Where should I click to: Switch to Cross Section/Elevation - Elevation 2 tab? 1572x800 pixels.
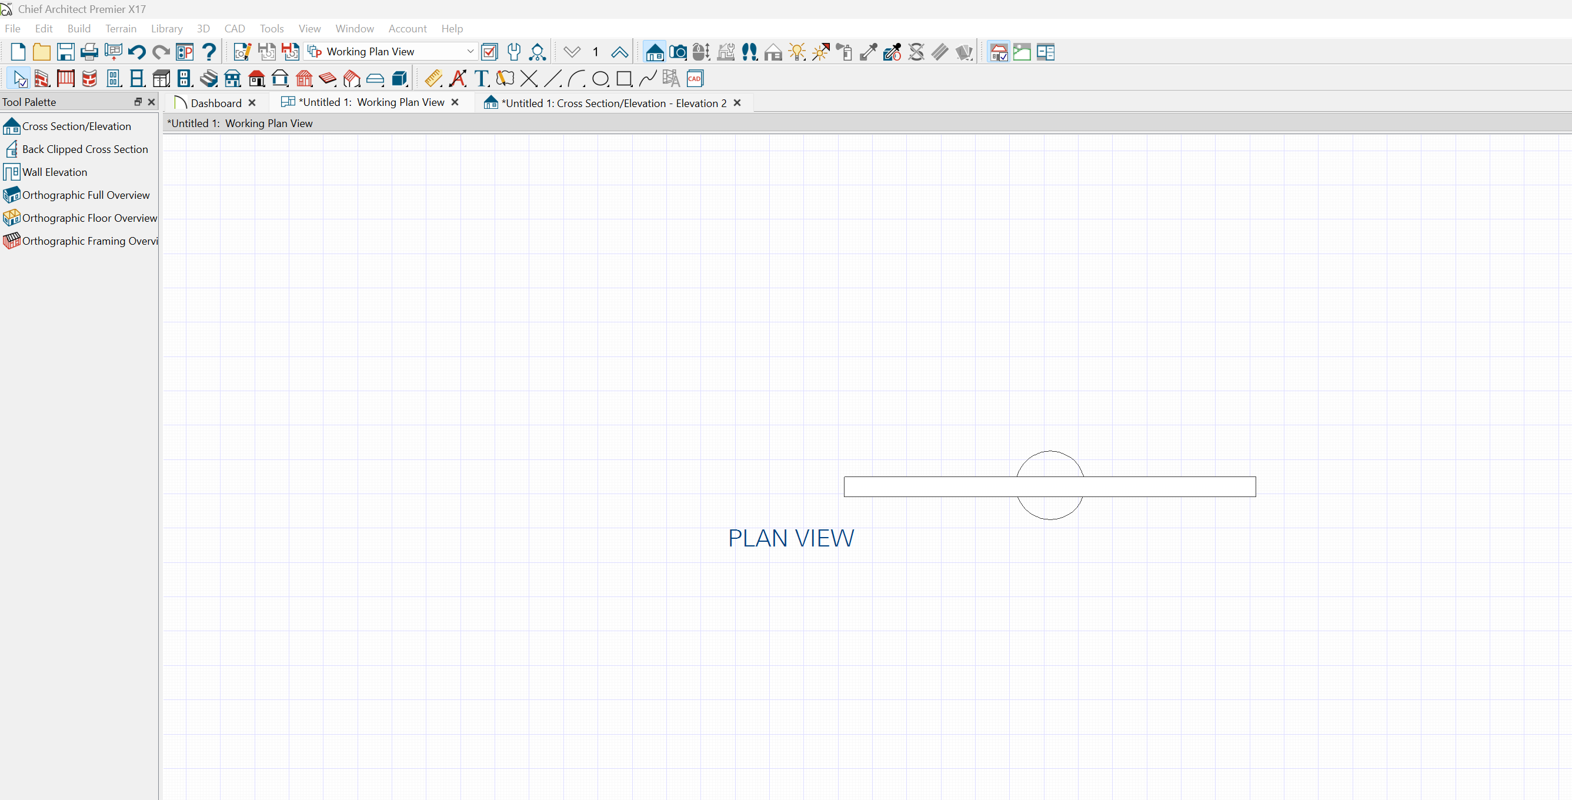613,103
